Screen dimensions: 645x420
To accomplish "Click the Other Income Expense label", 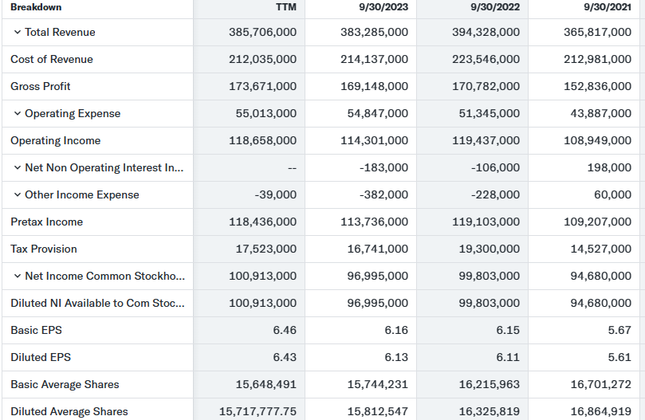I will click(82, 195).
